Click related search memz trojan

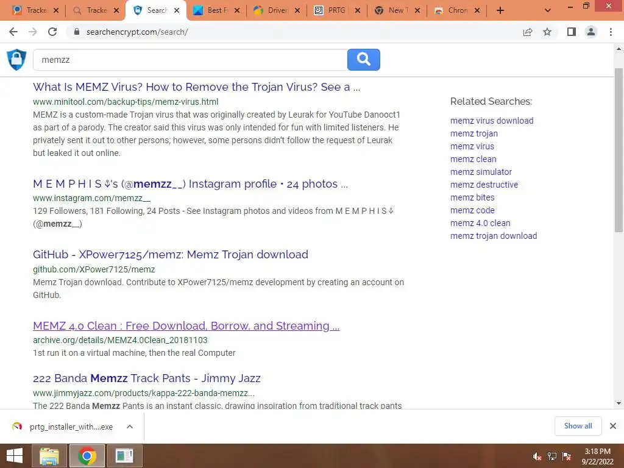(474, 133)
